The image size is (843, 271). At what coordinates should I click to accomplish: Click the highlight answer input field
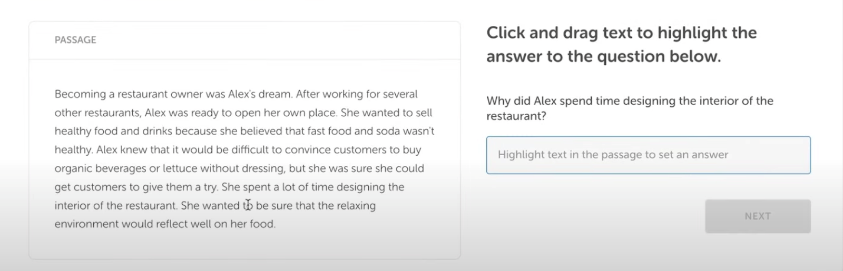pos(648,155)
